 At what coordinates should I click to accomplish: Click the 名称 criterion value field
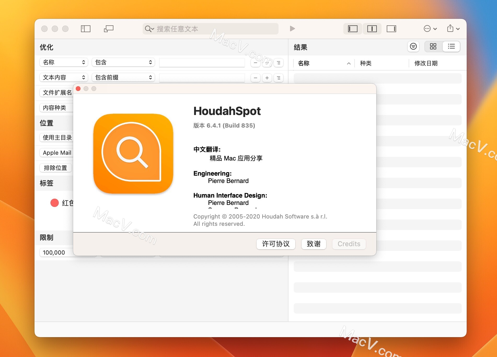click(x=202, y=63)
